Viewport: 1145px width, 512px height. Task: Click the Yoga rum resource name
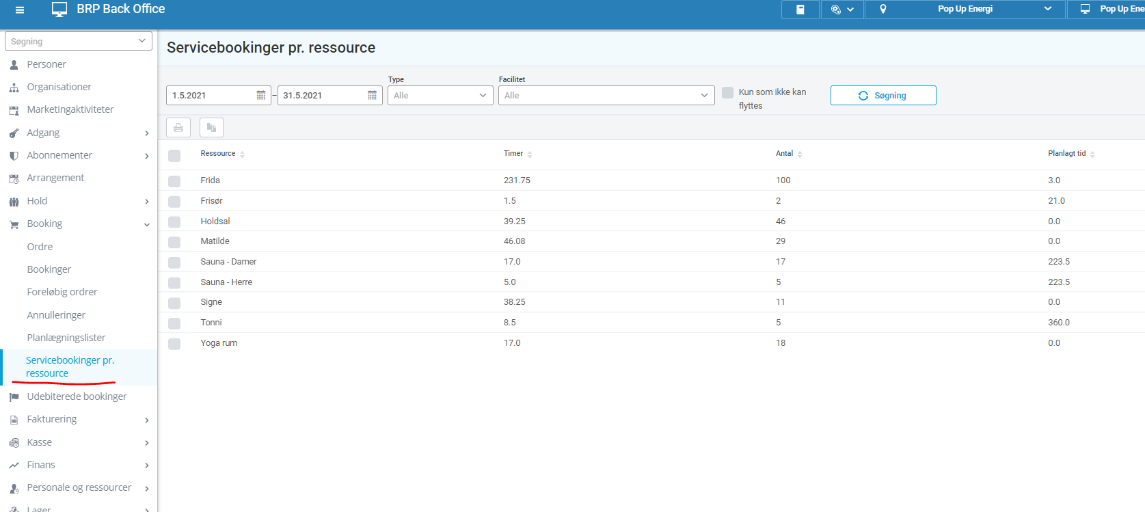219,343
